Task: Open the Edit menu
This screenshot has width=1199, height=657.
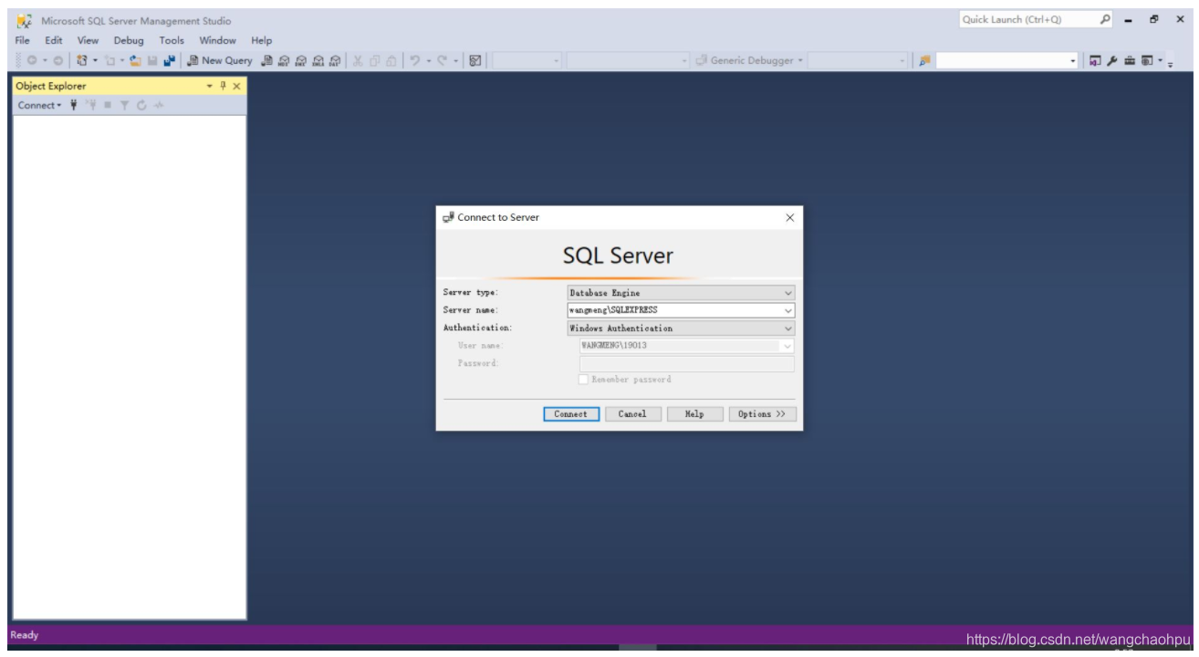Action: 54,40
